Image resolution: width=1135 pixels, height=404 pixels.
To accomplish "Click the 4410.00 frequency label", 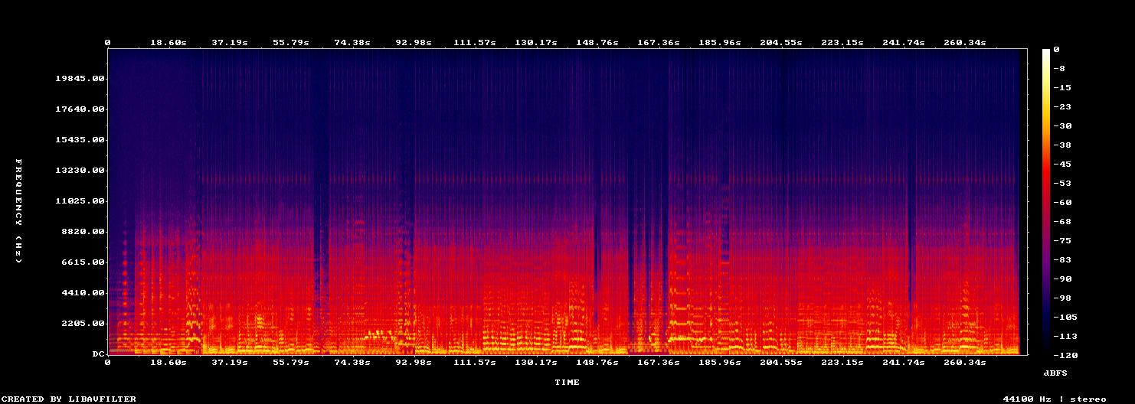I will pyautogui.click(x=83, y=293).
